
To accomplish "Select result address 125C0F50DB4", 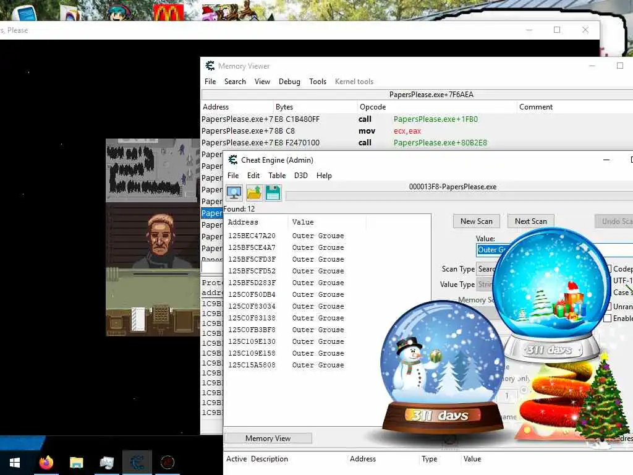I will pos(252,294).
